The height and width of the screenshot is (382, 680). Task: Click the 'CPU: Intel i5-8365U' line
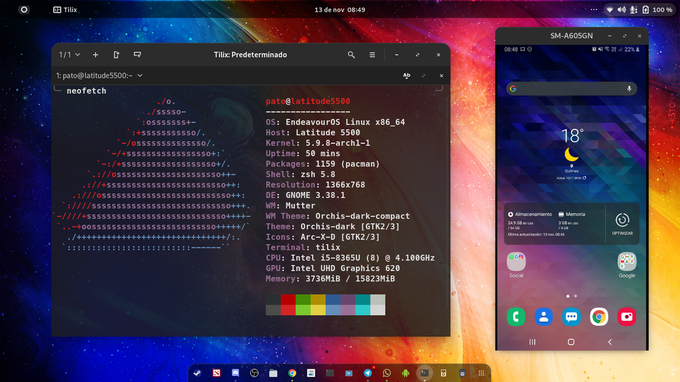tap(350, 258)
